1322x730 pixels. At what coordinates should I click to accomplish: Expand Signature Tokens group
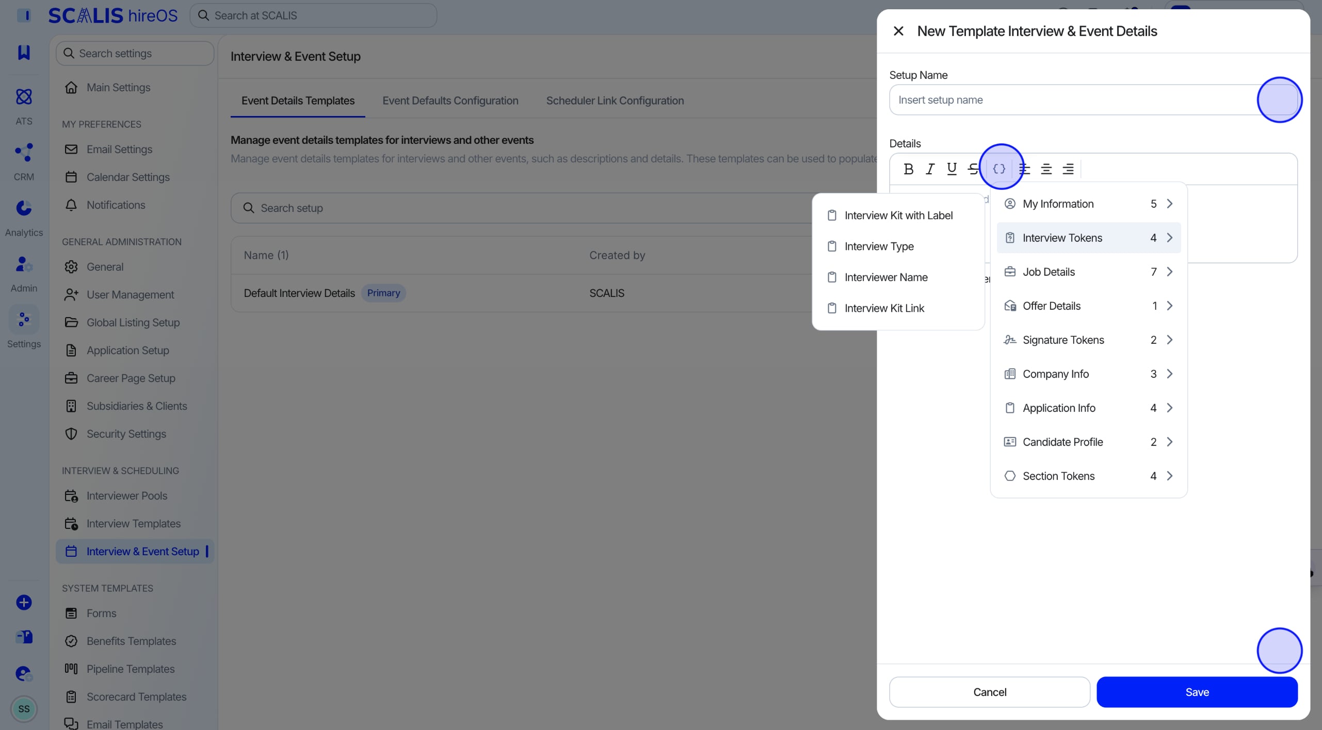tap(1089, 340)
